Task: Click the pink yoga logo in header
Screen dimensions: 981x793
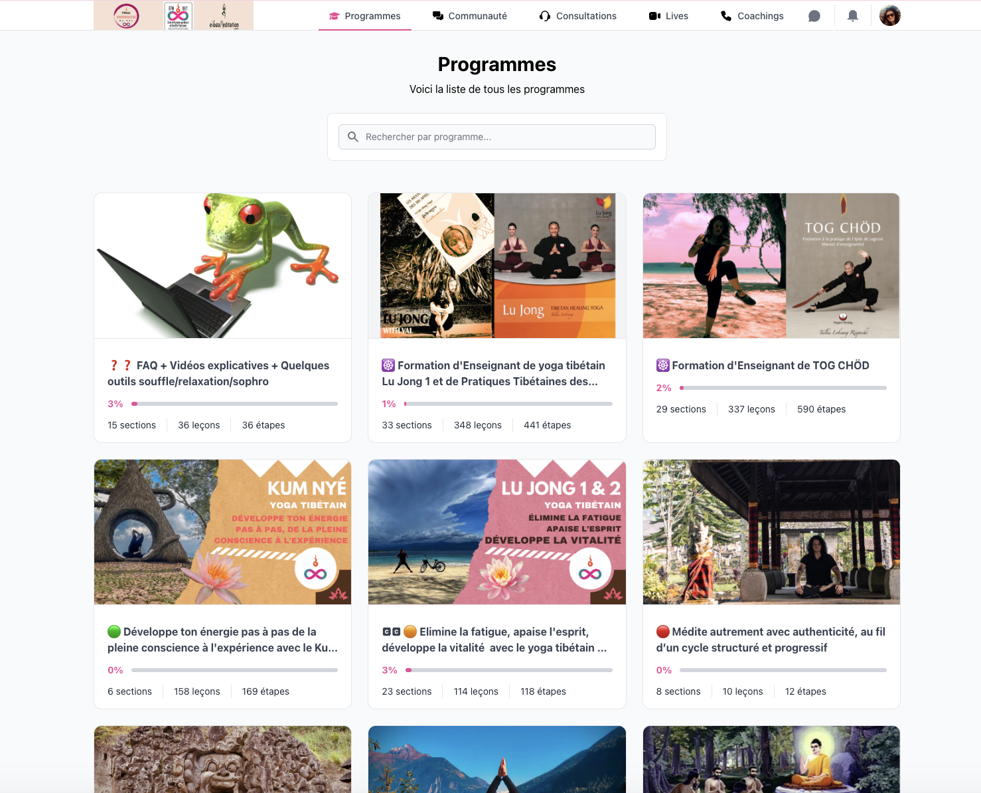Action: [x=126, y=16]
